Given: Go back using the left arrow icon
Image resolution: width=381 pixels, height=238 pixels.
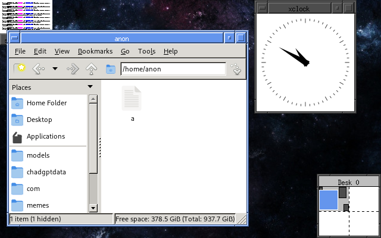Looking at the screenshot, I should coord(39,69).
